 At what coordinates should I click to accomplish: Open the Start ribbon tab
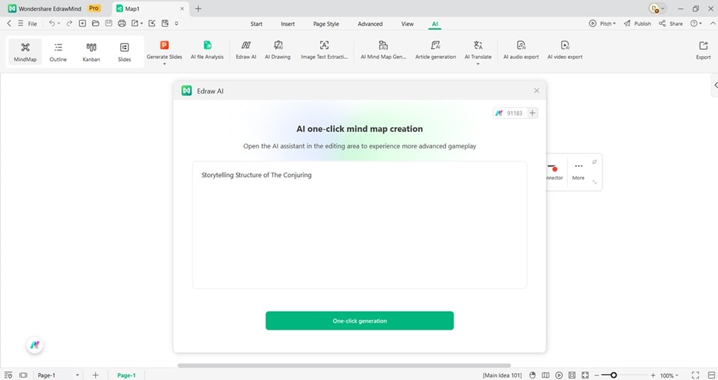point(256,24)
